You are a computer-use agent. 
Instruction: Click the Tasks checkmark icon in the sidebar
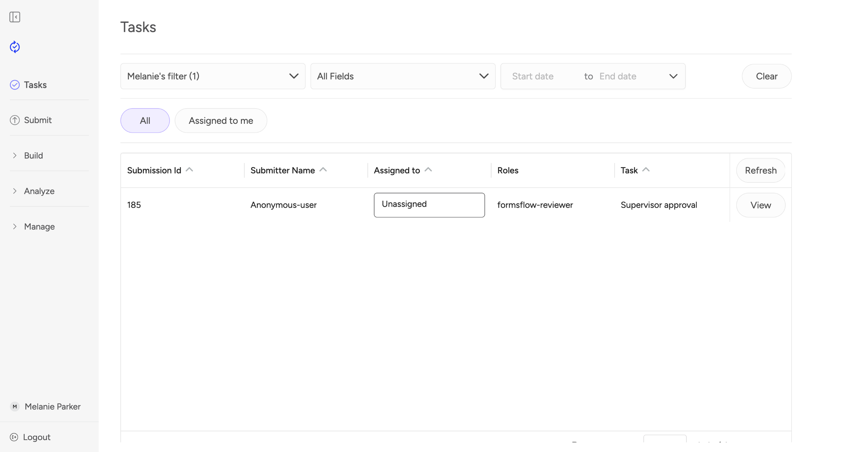15,85
